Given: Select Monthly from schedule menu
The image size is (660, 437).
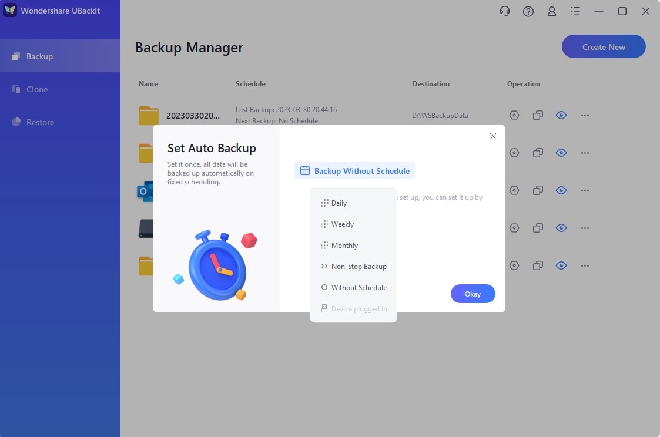Looking at the screenshot, I should coord(354,245).
